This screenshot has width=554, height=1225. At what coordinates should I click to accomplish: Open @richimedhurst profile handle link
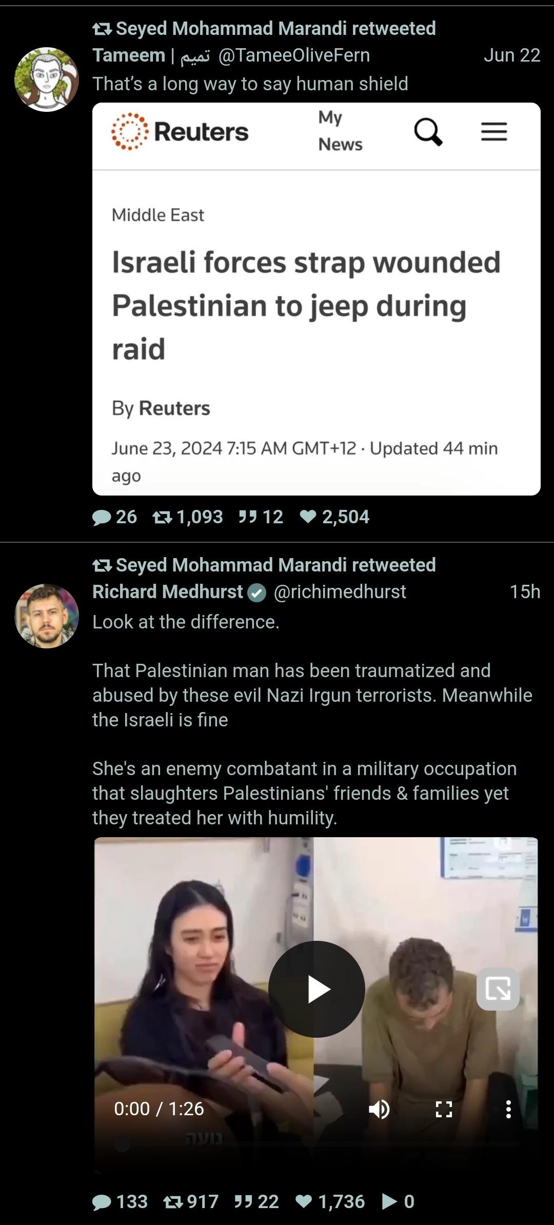point(340,592)
